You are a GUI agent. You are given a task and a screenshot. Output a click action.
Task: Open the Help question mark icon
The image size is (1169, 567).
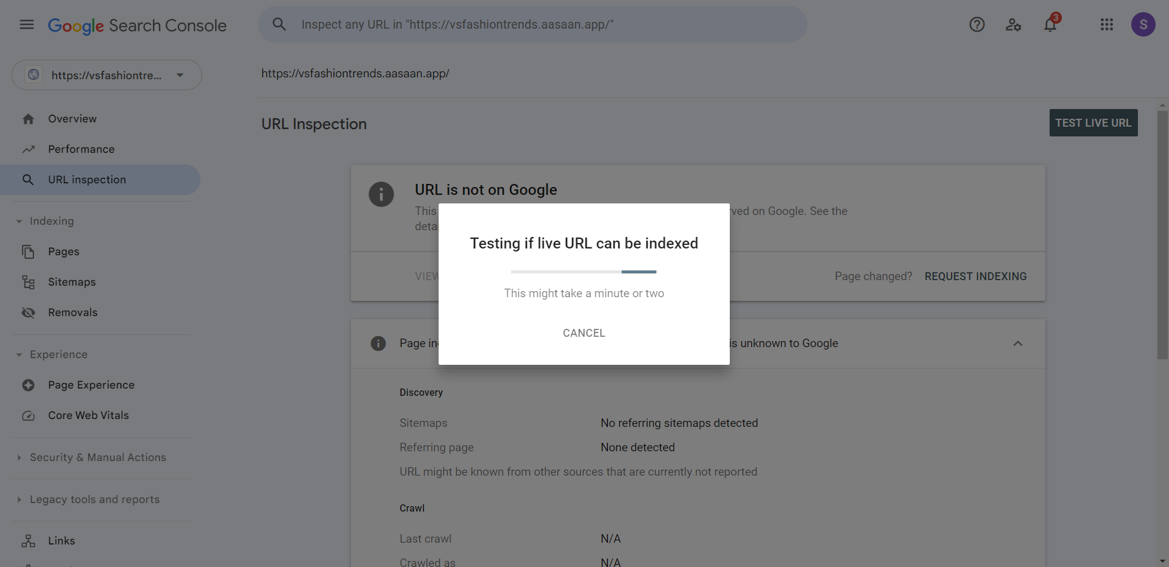click(x=977, y=24)
